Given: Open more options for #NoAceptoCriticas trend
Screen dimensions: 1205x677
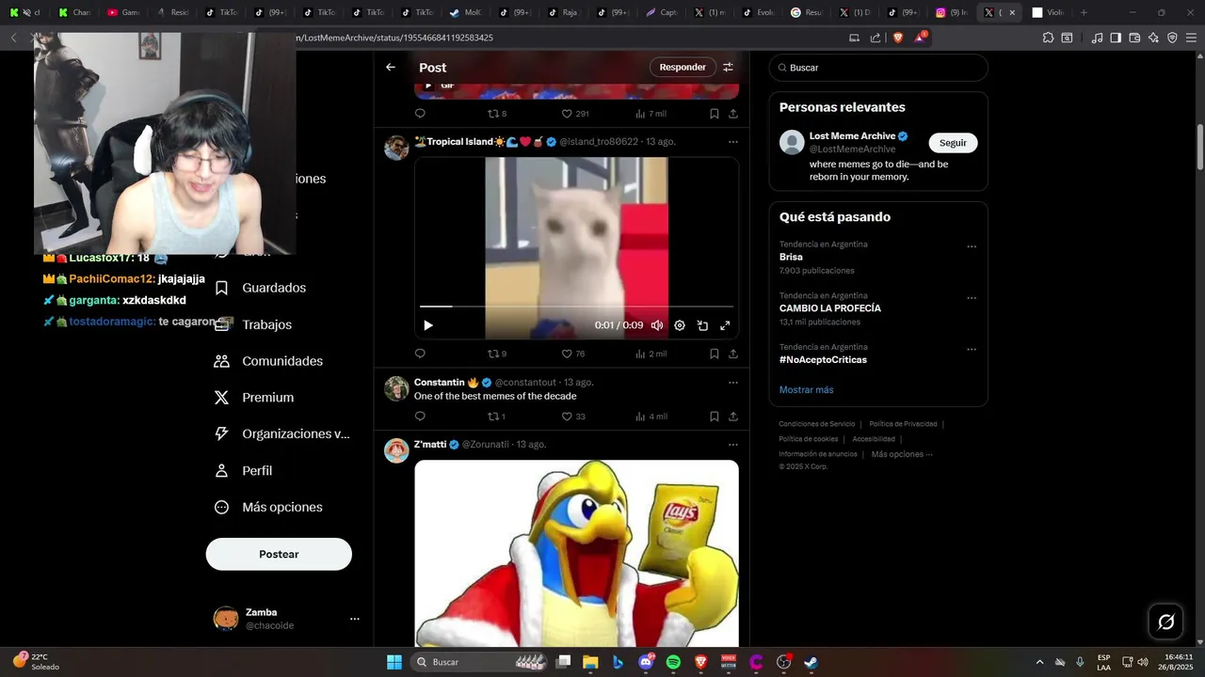Looking at the screenshot, I should pyautogui.click(x=972, y=349).
